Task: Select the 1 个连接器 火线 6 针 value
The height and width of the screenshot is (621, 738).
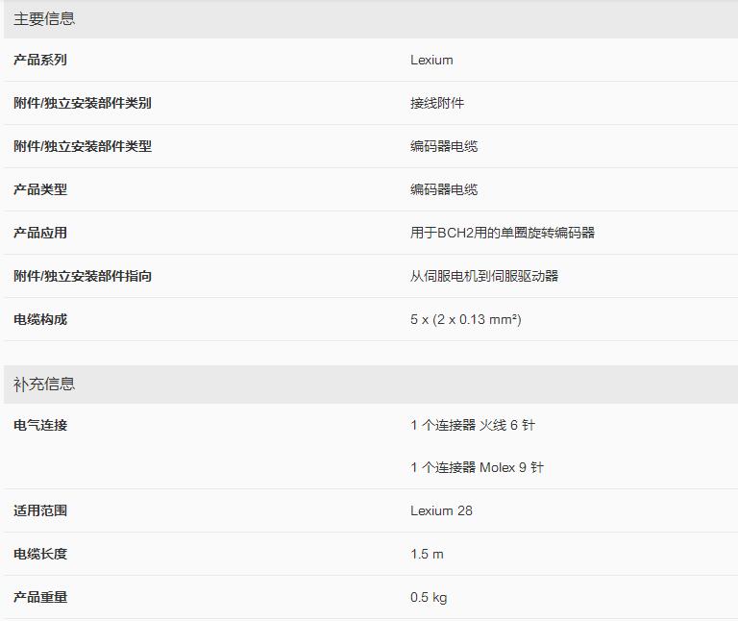Action: [473, 426]
